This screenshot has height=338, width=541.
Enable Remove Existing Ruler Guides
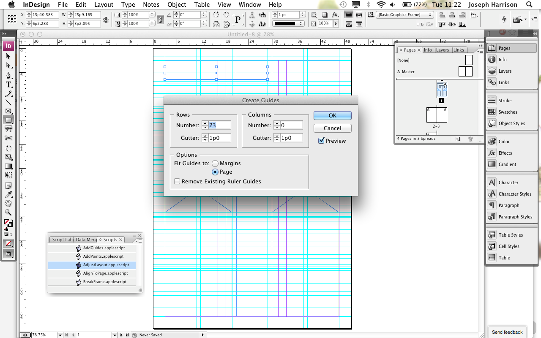177,181
